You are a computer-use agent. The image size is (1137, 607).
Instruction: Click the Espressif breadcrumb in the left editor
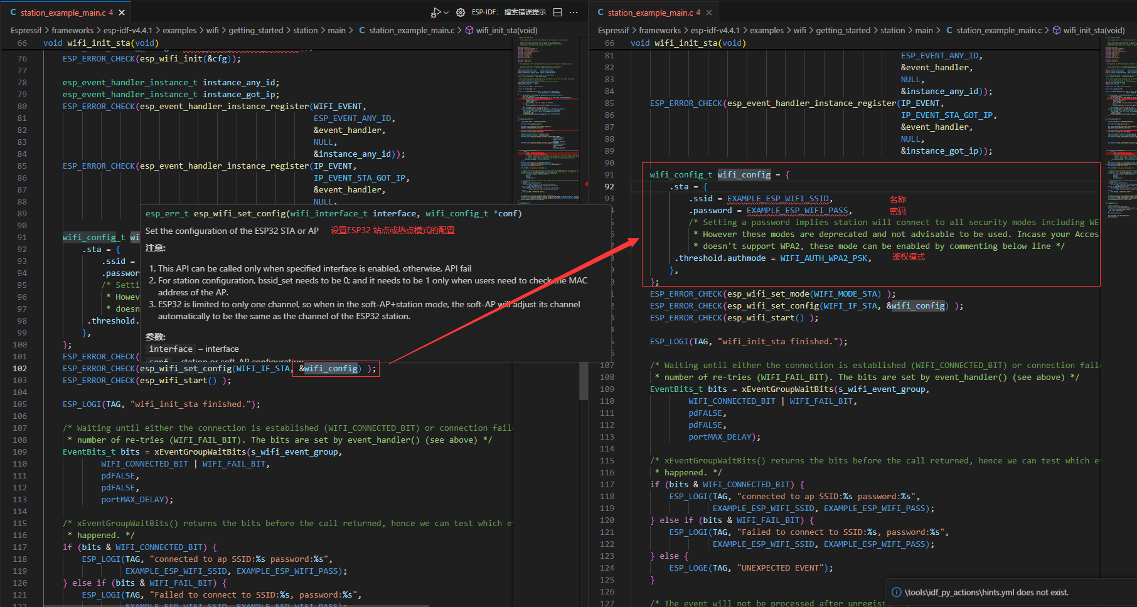[x=26, y=30]
